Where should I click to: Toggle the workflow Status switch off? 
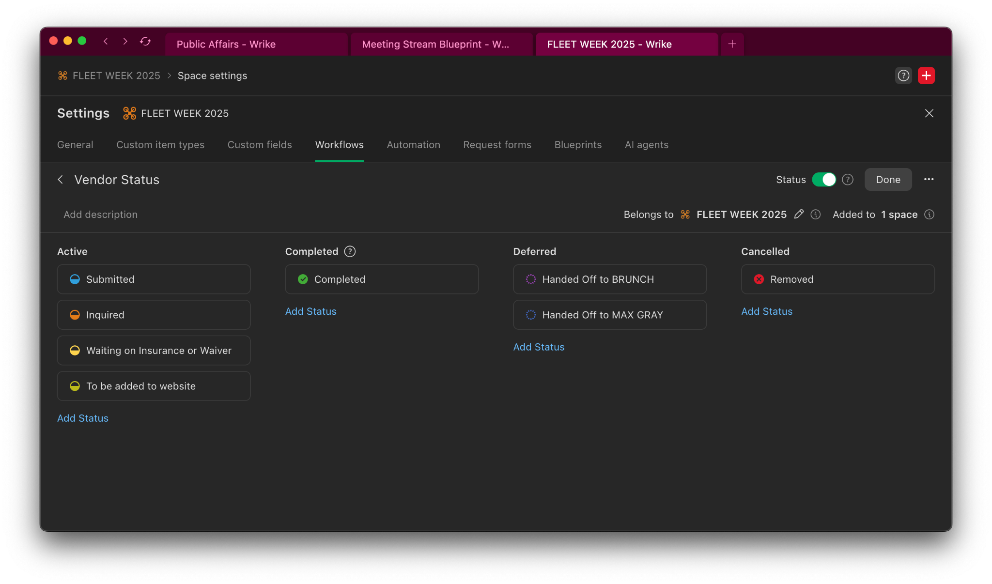click(824, 180)
